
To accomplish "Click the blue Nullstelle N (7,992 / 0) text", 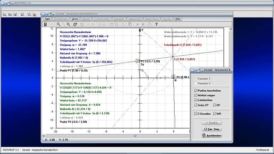I will [x=74, y=58].
